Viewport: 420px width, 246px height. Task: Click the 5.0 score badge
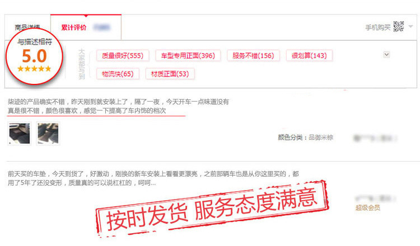click(34, 56)
